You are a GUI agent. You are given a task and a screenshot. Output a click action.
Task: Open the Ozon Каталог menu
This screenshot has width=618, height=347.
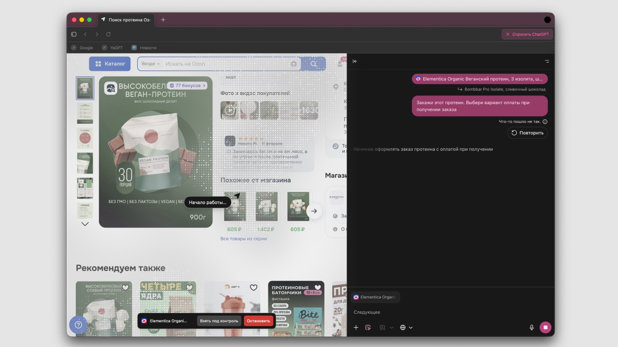pyautogui.click(x=110, y=64)
